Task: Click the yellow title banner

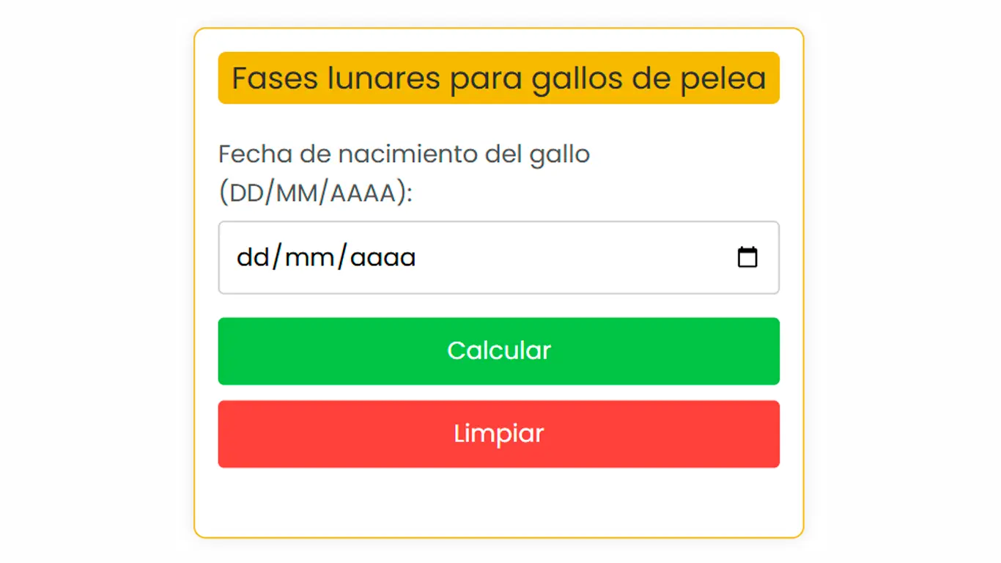Action: (498, 78)
